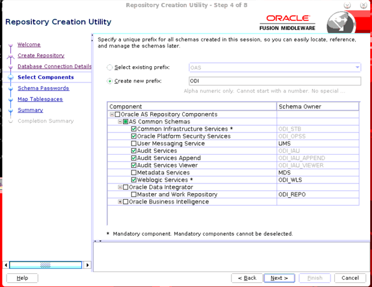Click the window close icon
The height and width of the screenshot is (287, 372).
(x=363, y=5)
